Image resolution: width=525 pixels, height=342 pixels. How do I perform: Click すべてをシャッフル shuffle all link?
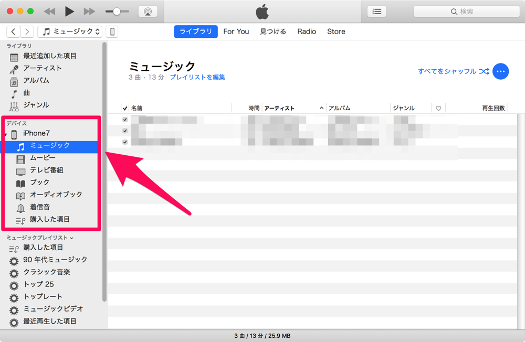coord(454,71)
